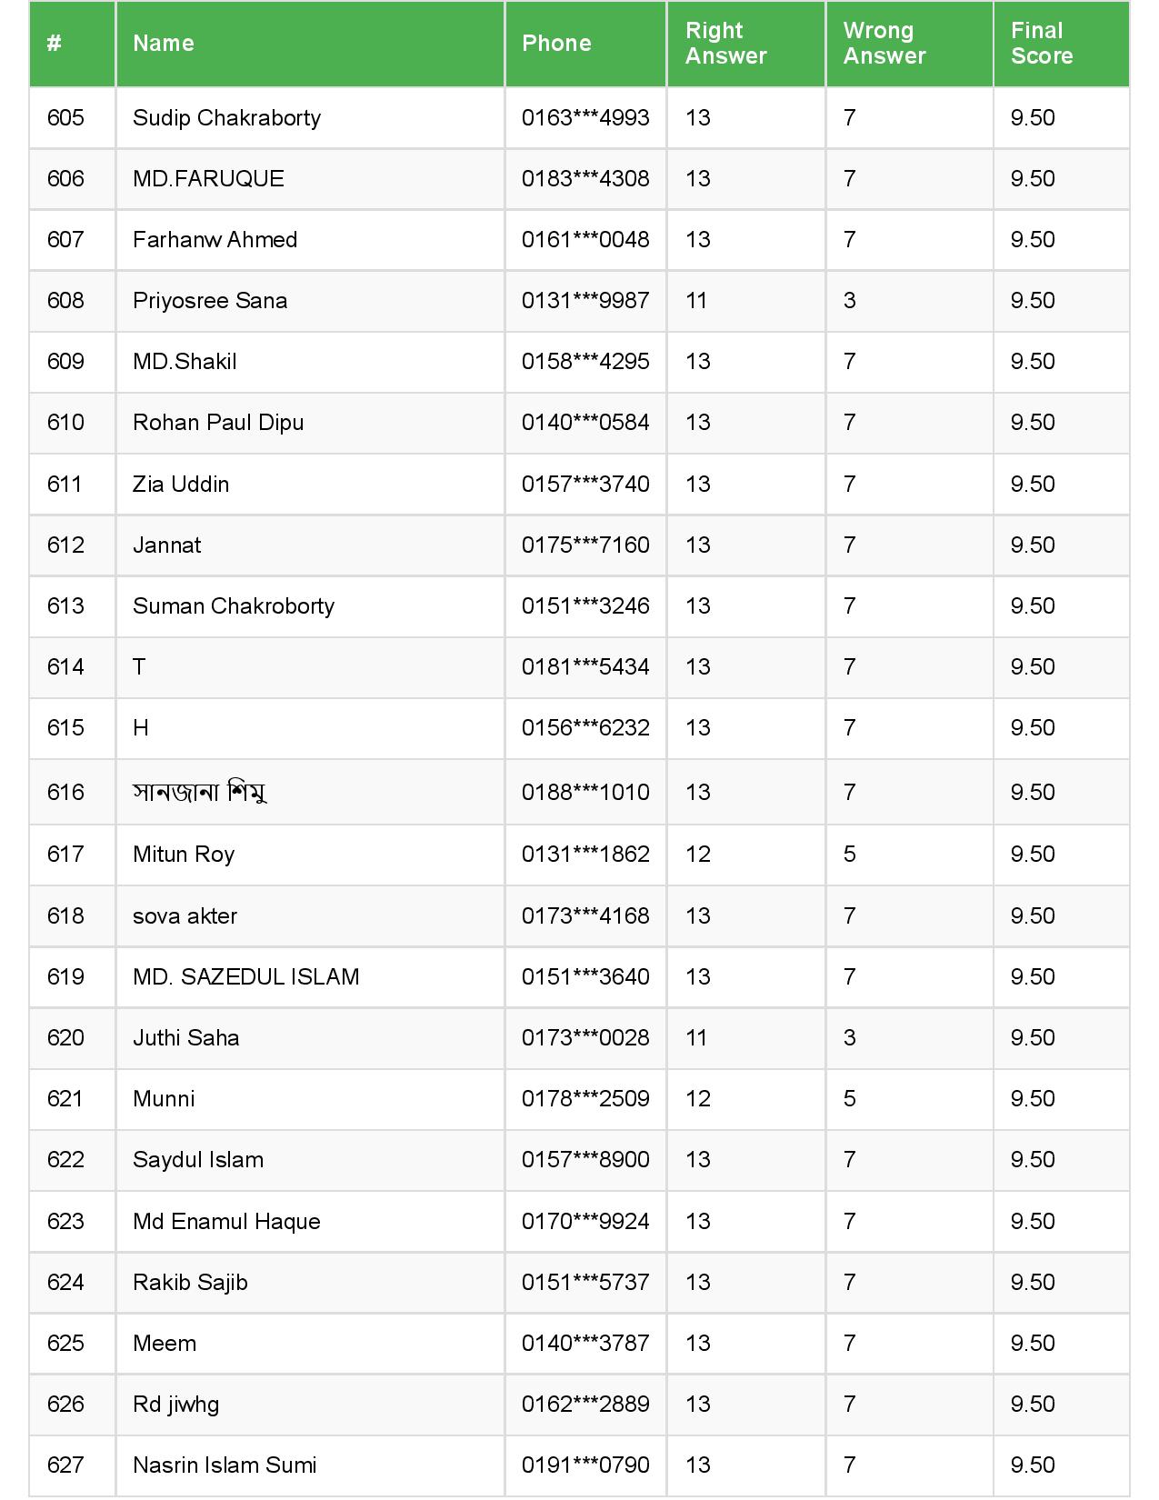1159x1500 pixels.
Task: Click the Phone column header
Action: (x=556, y=44)
